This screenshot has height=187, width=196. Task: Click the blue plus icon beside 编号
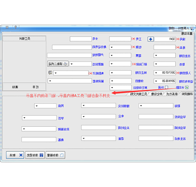(x=151, y=39)
